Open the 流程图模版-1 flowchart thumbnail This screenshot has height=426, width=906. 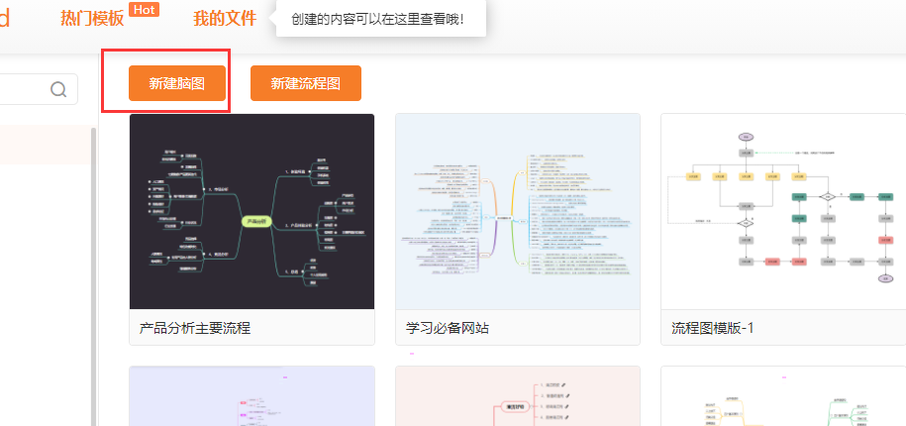[x=782, y=211]
